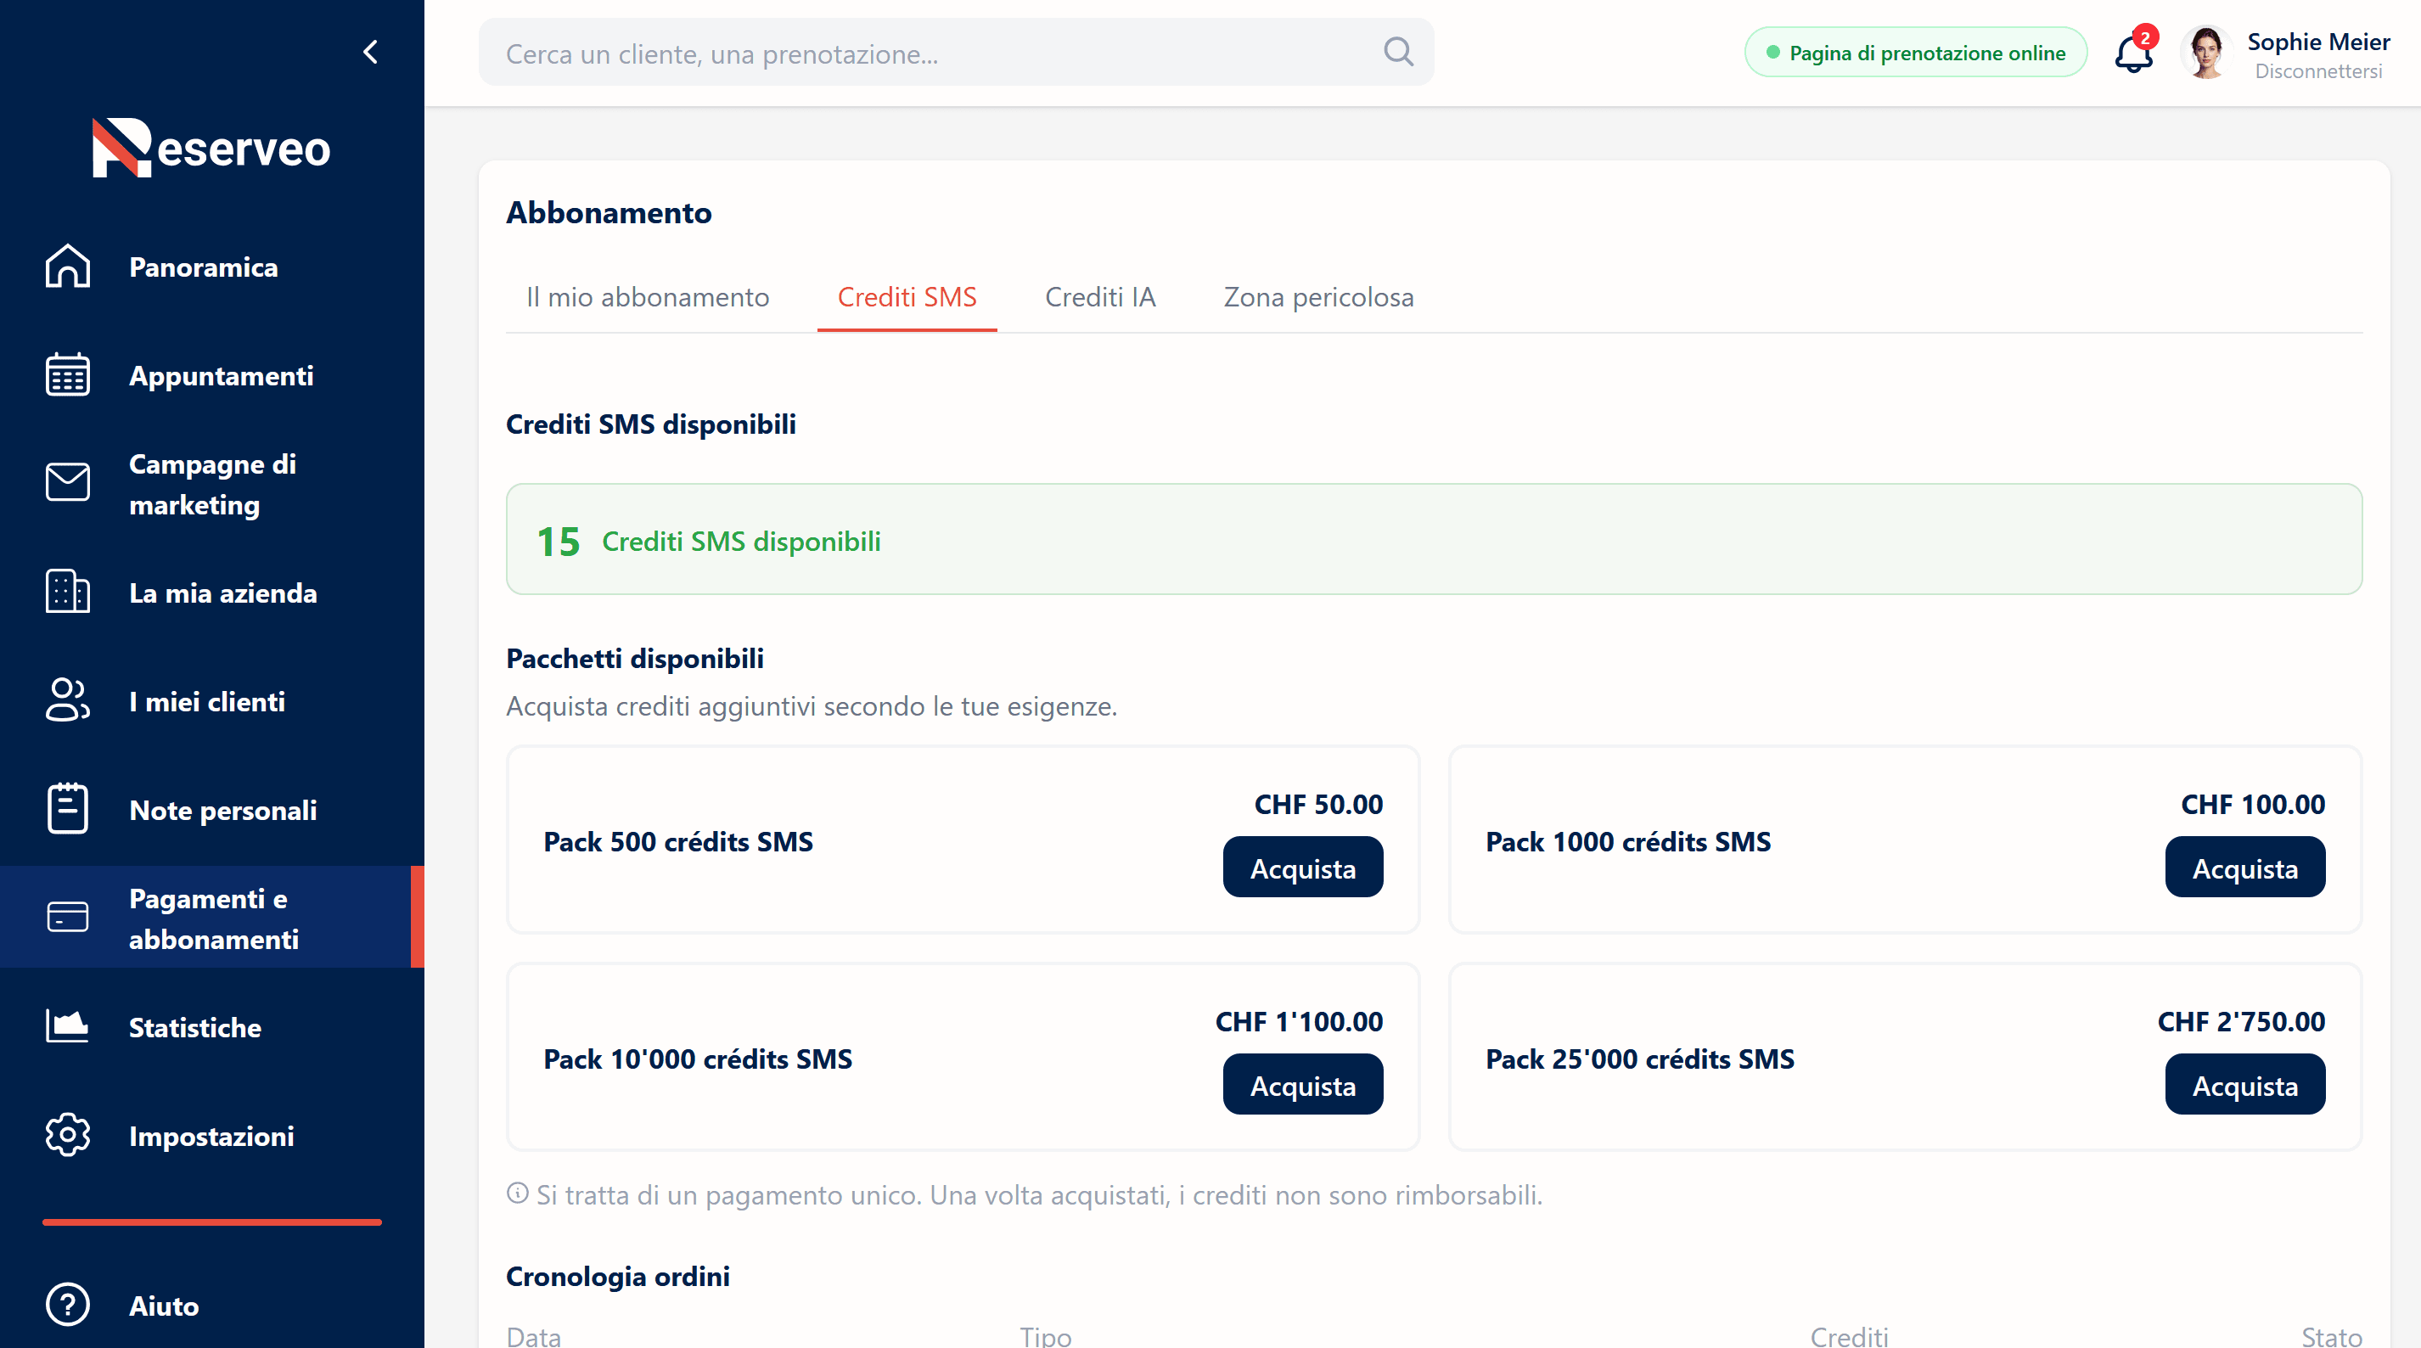Open Aiuto question mark icon
This screenshot has height=1348, width=2421.
click(68, 1306)
